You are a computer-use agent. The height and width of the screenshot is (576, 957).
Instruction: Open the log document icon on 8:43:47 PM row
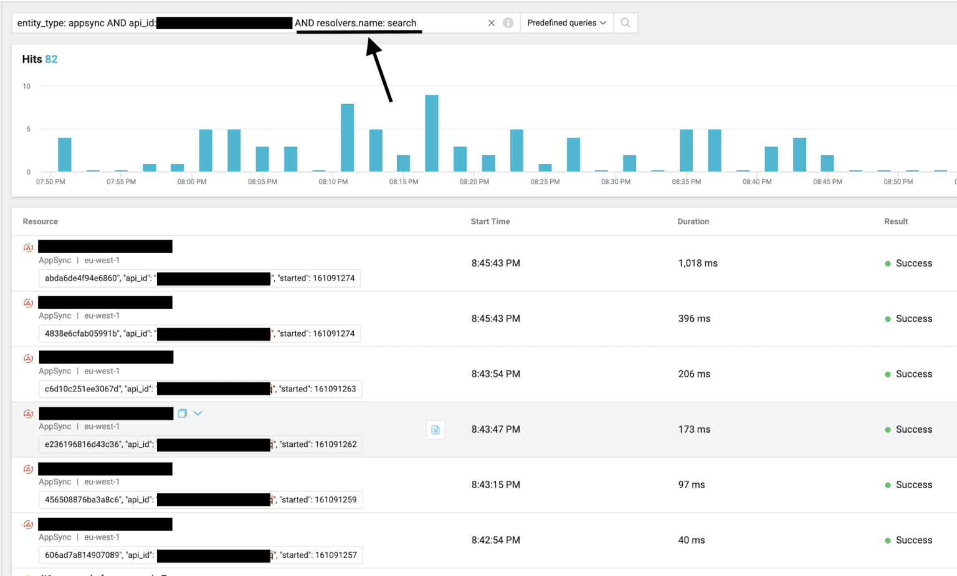click(435, 430)
